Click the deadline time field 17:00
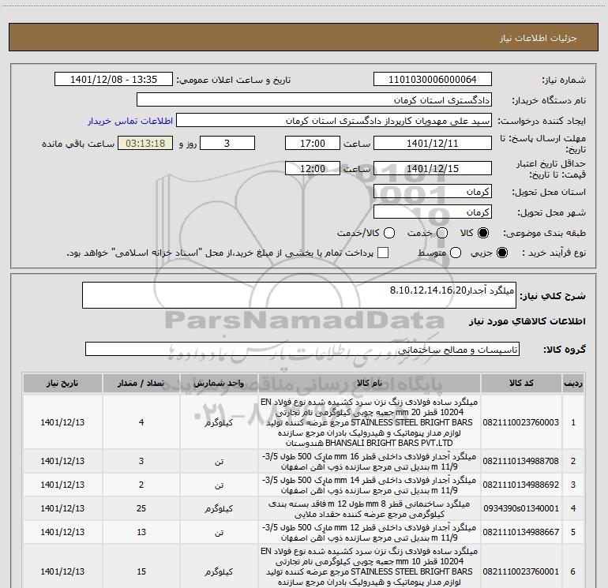The height and width of the screenshot is (588, 608). 313,144
